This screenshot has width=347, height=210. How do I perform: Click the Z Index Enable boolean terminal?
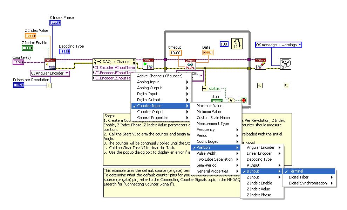(27, 48)
